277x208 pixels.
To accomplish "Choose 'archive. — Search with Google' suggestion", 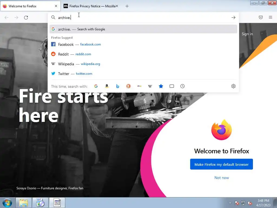I will tap(143, 29).
